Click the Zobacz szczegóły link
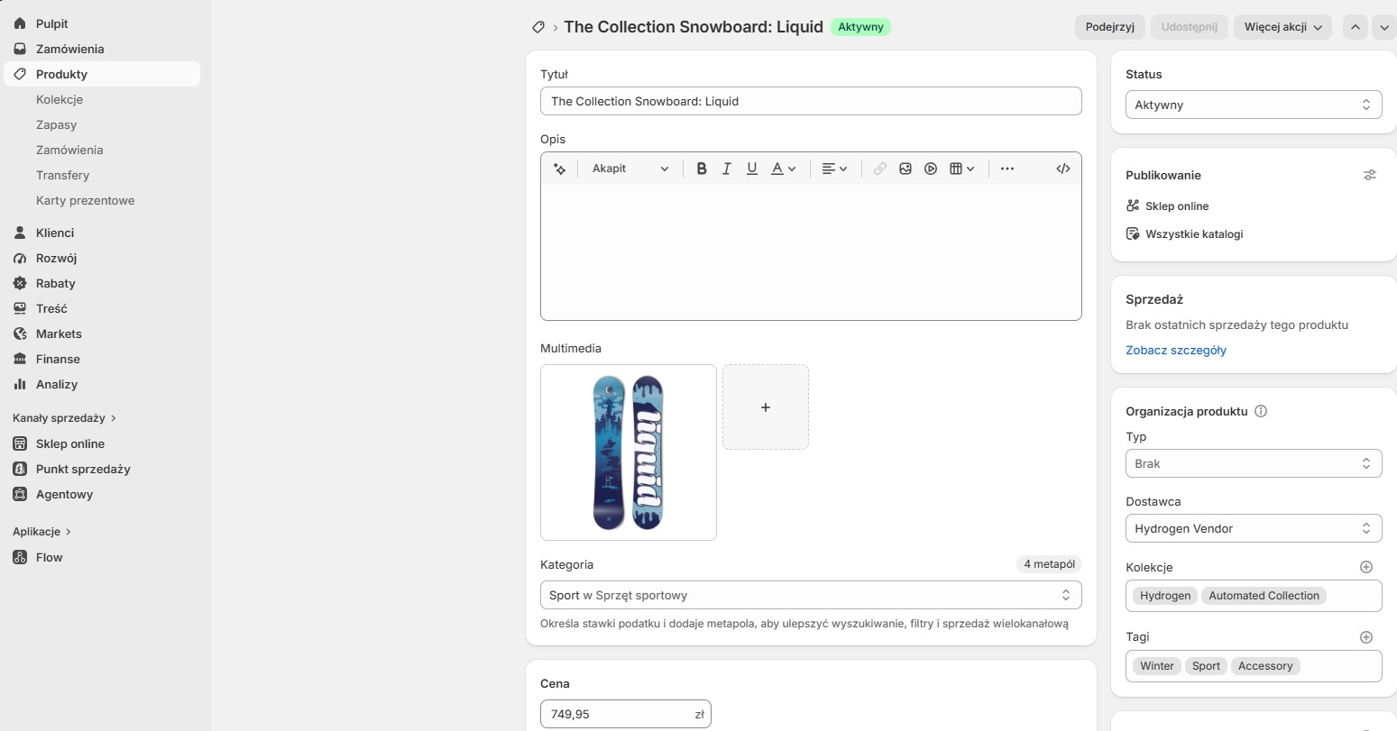 [1176, 350]
